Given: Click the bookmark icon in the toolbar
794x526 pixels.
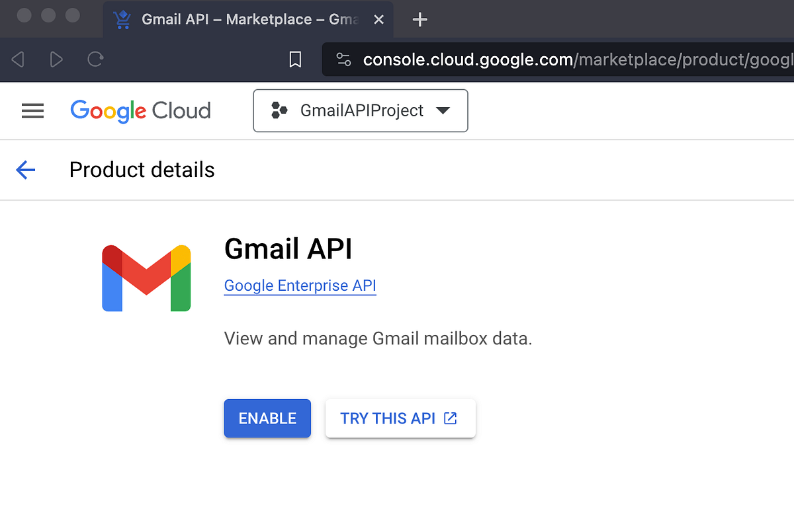Looking at the screenshot, I should [x=295, y=59].
